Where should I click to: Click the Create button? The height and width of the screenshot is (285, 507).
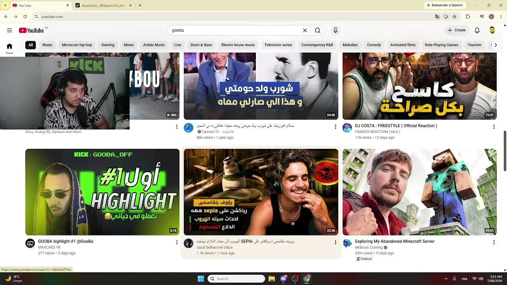pos(456,30)
